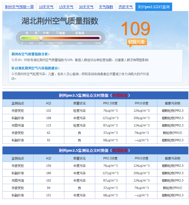This screenshot has height=205, width=189.
Task: Click the 荆州市空气质量指数分析 heading
Action: 30,54
